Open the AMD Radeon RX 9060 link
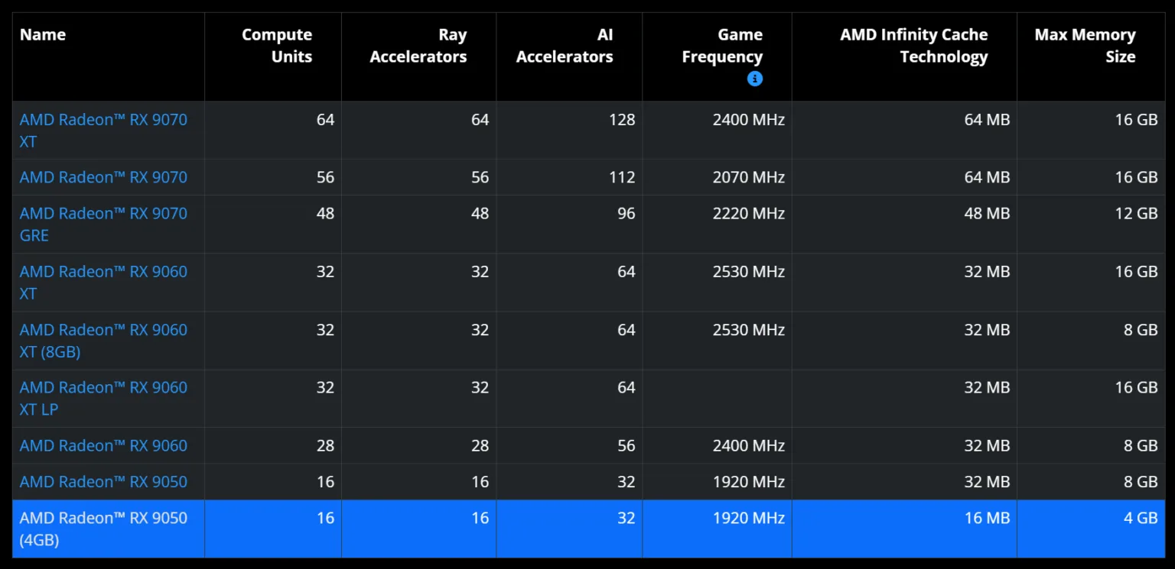 pos(103,445)
